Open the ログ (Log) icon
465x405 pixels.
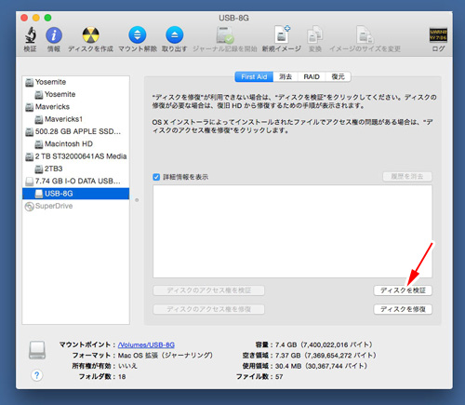click(438, 34)
